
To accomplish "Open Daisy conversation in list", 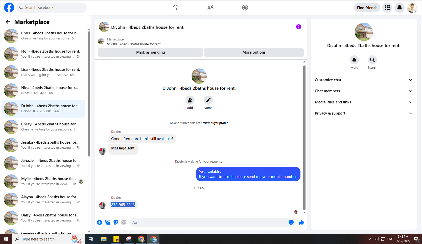I will pyautogui.click(x=43, y=218).
